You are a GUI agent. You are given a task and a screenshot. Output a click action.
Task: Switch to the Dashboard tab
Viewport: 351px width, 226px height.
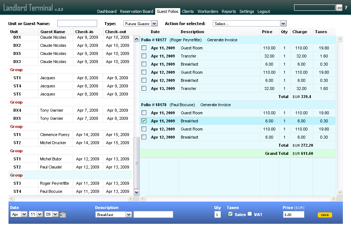pos(107,11)
